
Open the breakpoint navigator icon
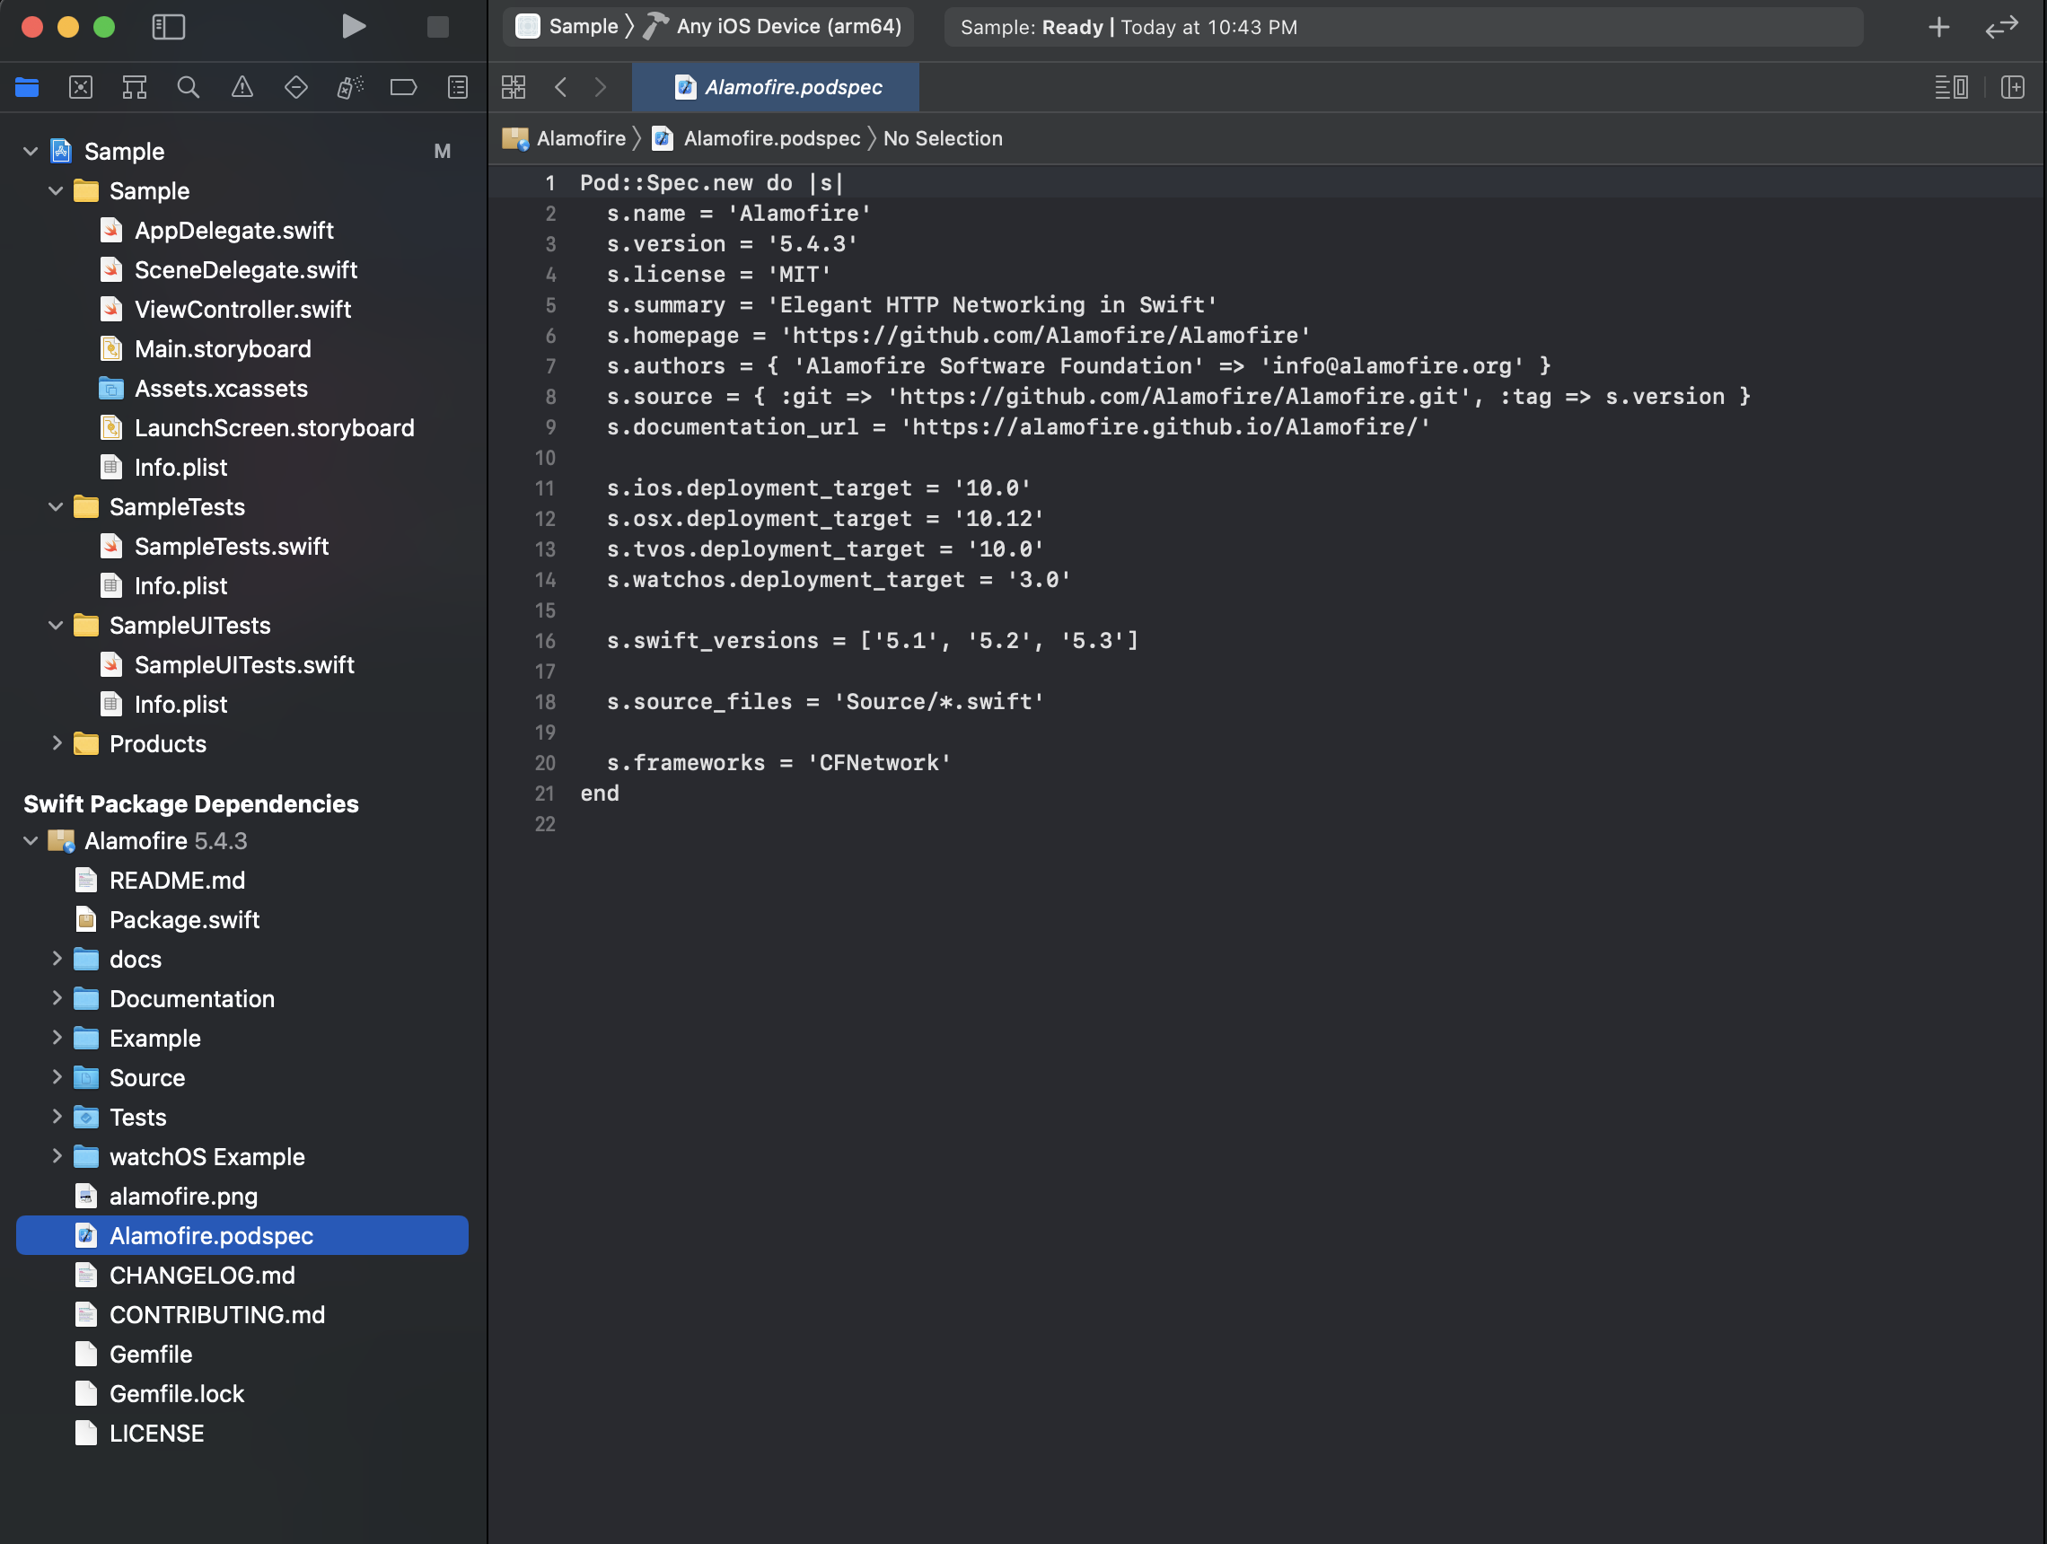point(403,87)
